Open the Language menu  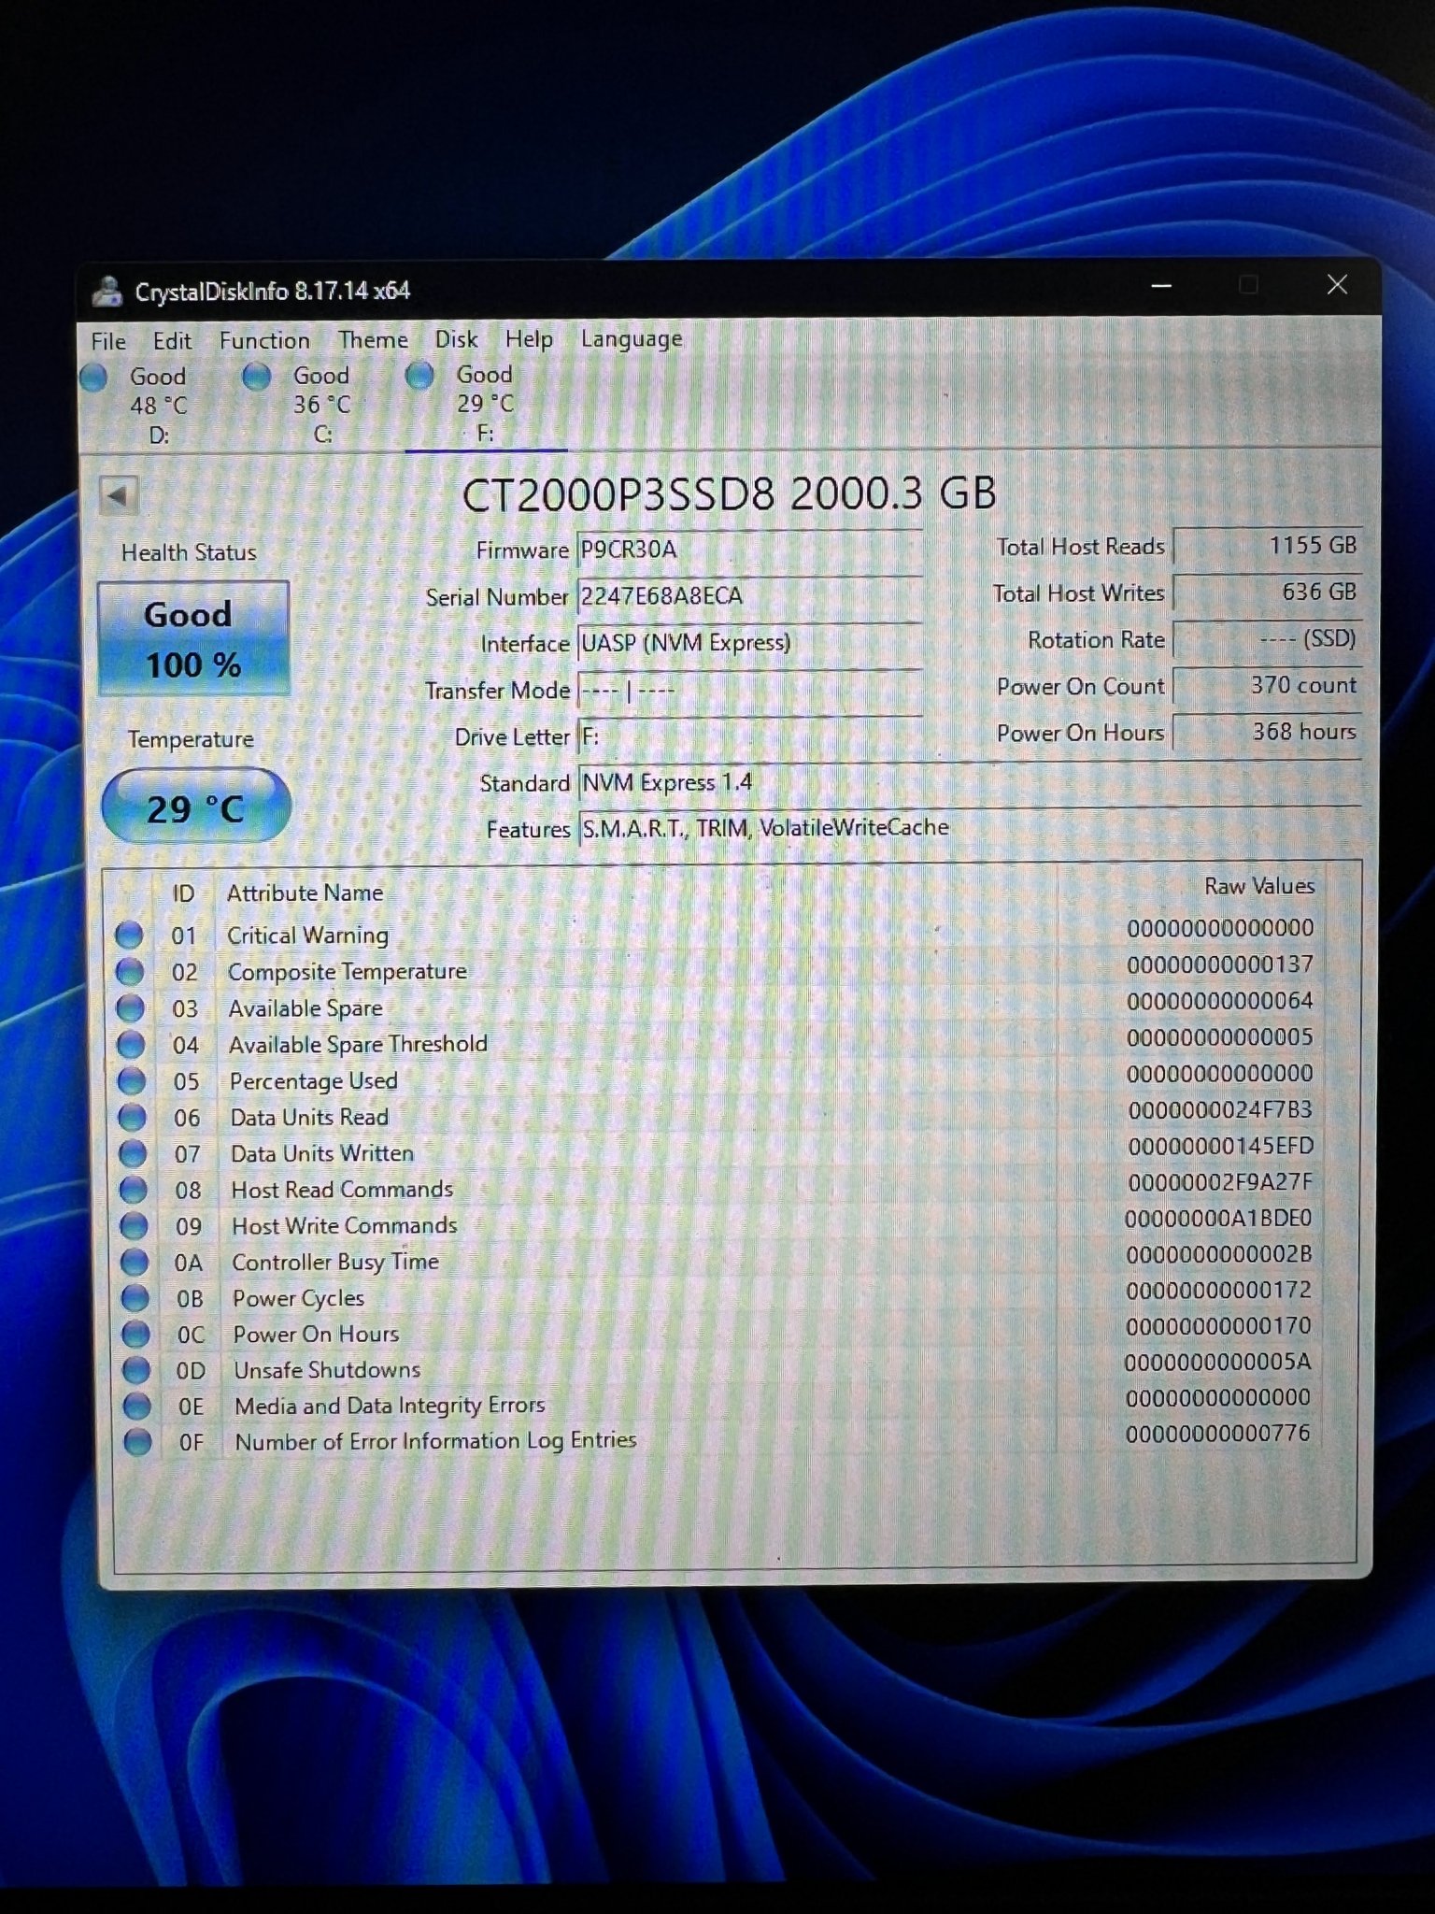click(631, 338)
